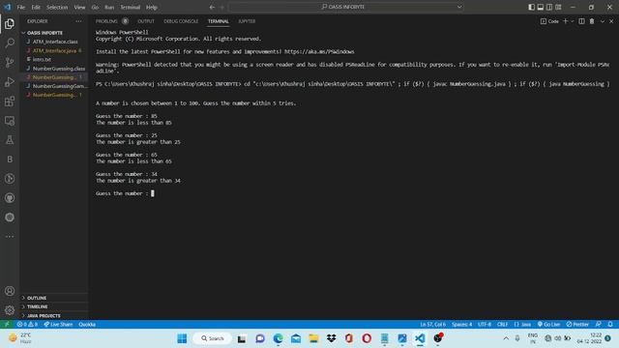The image size is (619, 348).
Task: Open the File menu
Action: click(x=21, y=7)
